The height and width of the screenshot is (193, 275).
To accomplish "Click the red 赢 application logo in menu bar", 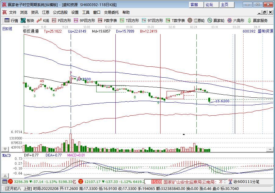I will point(4,12).
